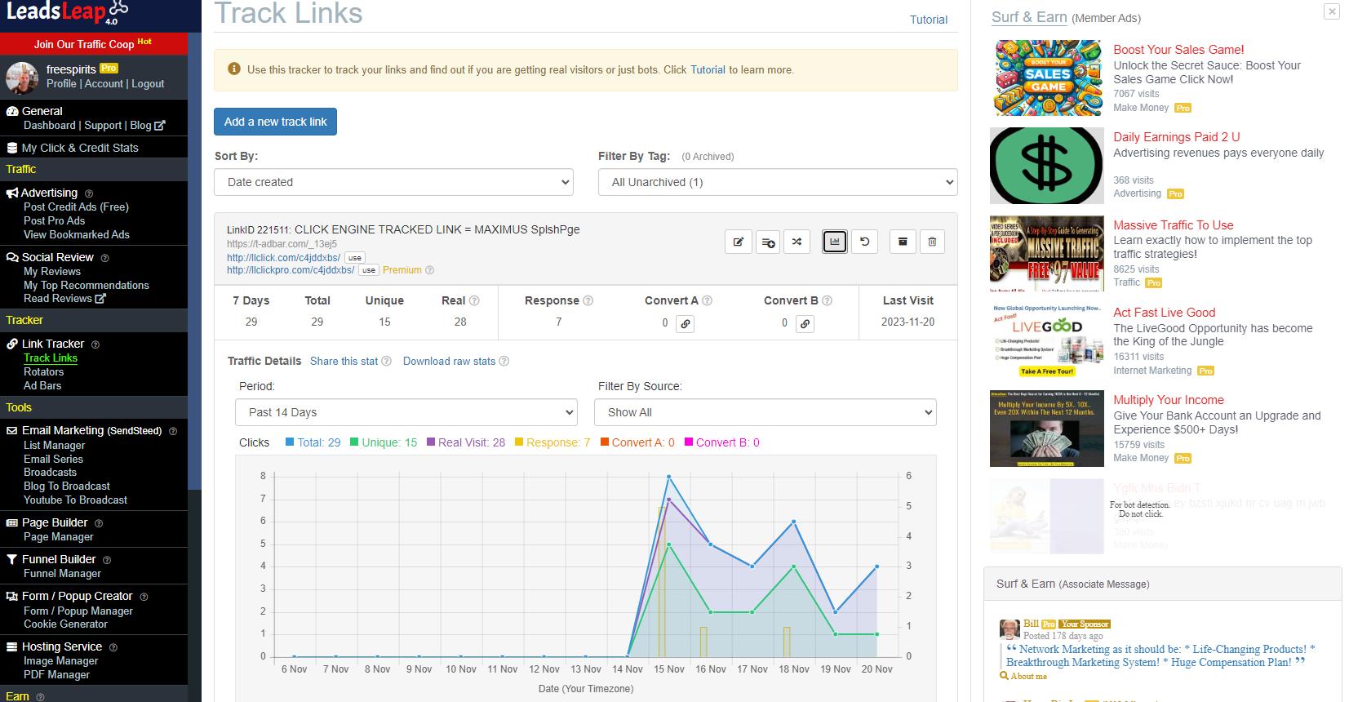The image size is (1349, 702).
Task: Click the edit pencil icon for LinkID 221511
Action: click(738, 242)
